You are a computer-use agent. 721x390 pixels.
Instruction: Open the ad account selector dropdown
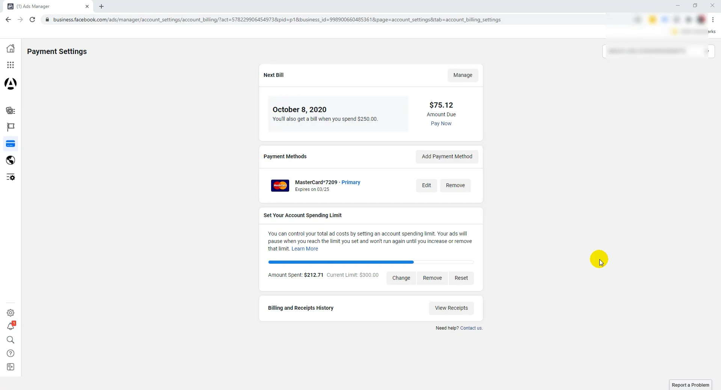(659, 51)
